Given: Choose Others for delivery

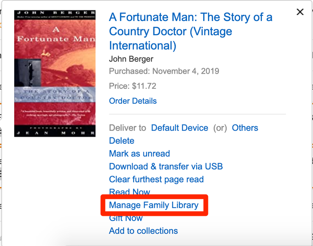Looking at the screenshot, I should tap(245, 128).
